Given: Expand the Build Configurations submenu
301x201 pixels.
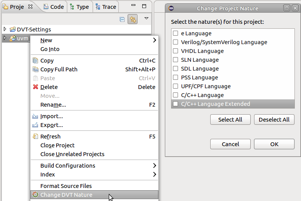Looking at the screenshot, I should coord(68,166).
